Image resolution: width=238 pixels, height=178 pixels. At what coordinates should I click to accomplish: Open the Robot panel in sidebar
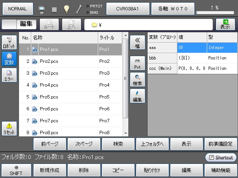point(9,43)
